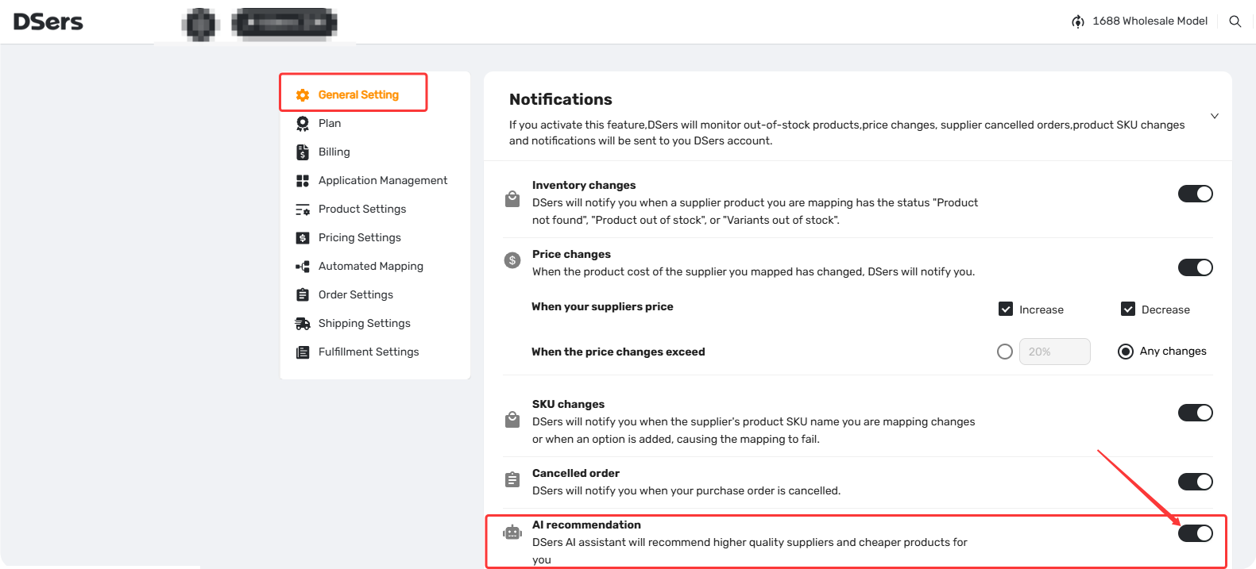Click the blurred account name
1256x569 pixels.
click(x=284, y=23)
